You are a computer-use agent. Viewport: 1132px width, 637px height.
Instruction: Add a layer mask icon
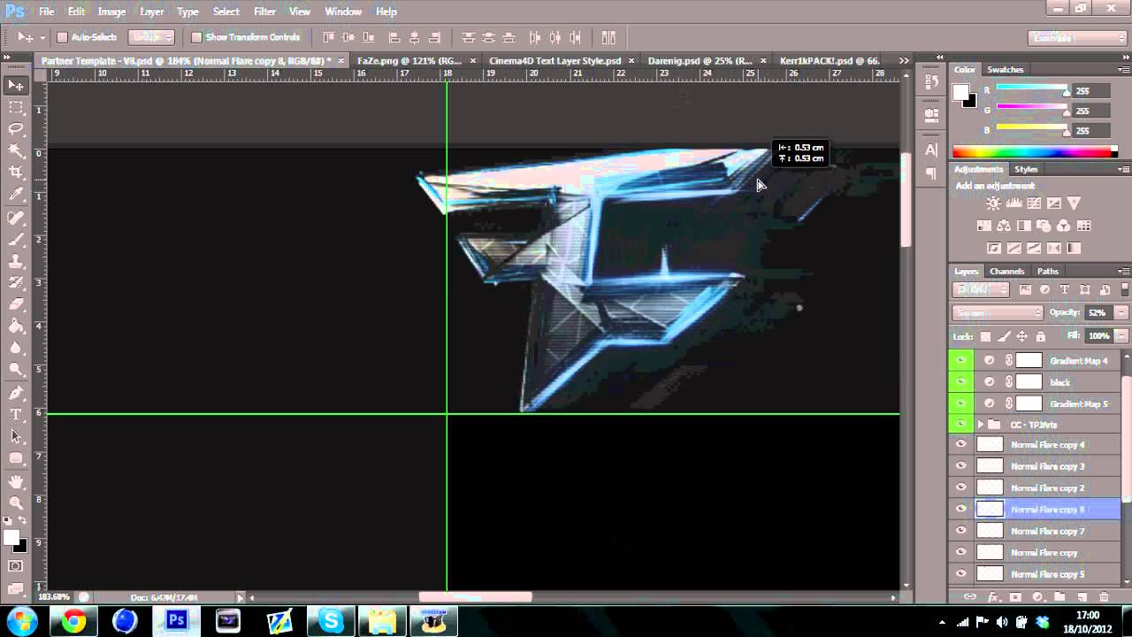click(1015, 598)
